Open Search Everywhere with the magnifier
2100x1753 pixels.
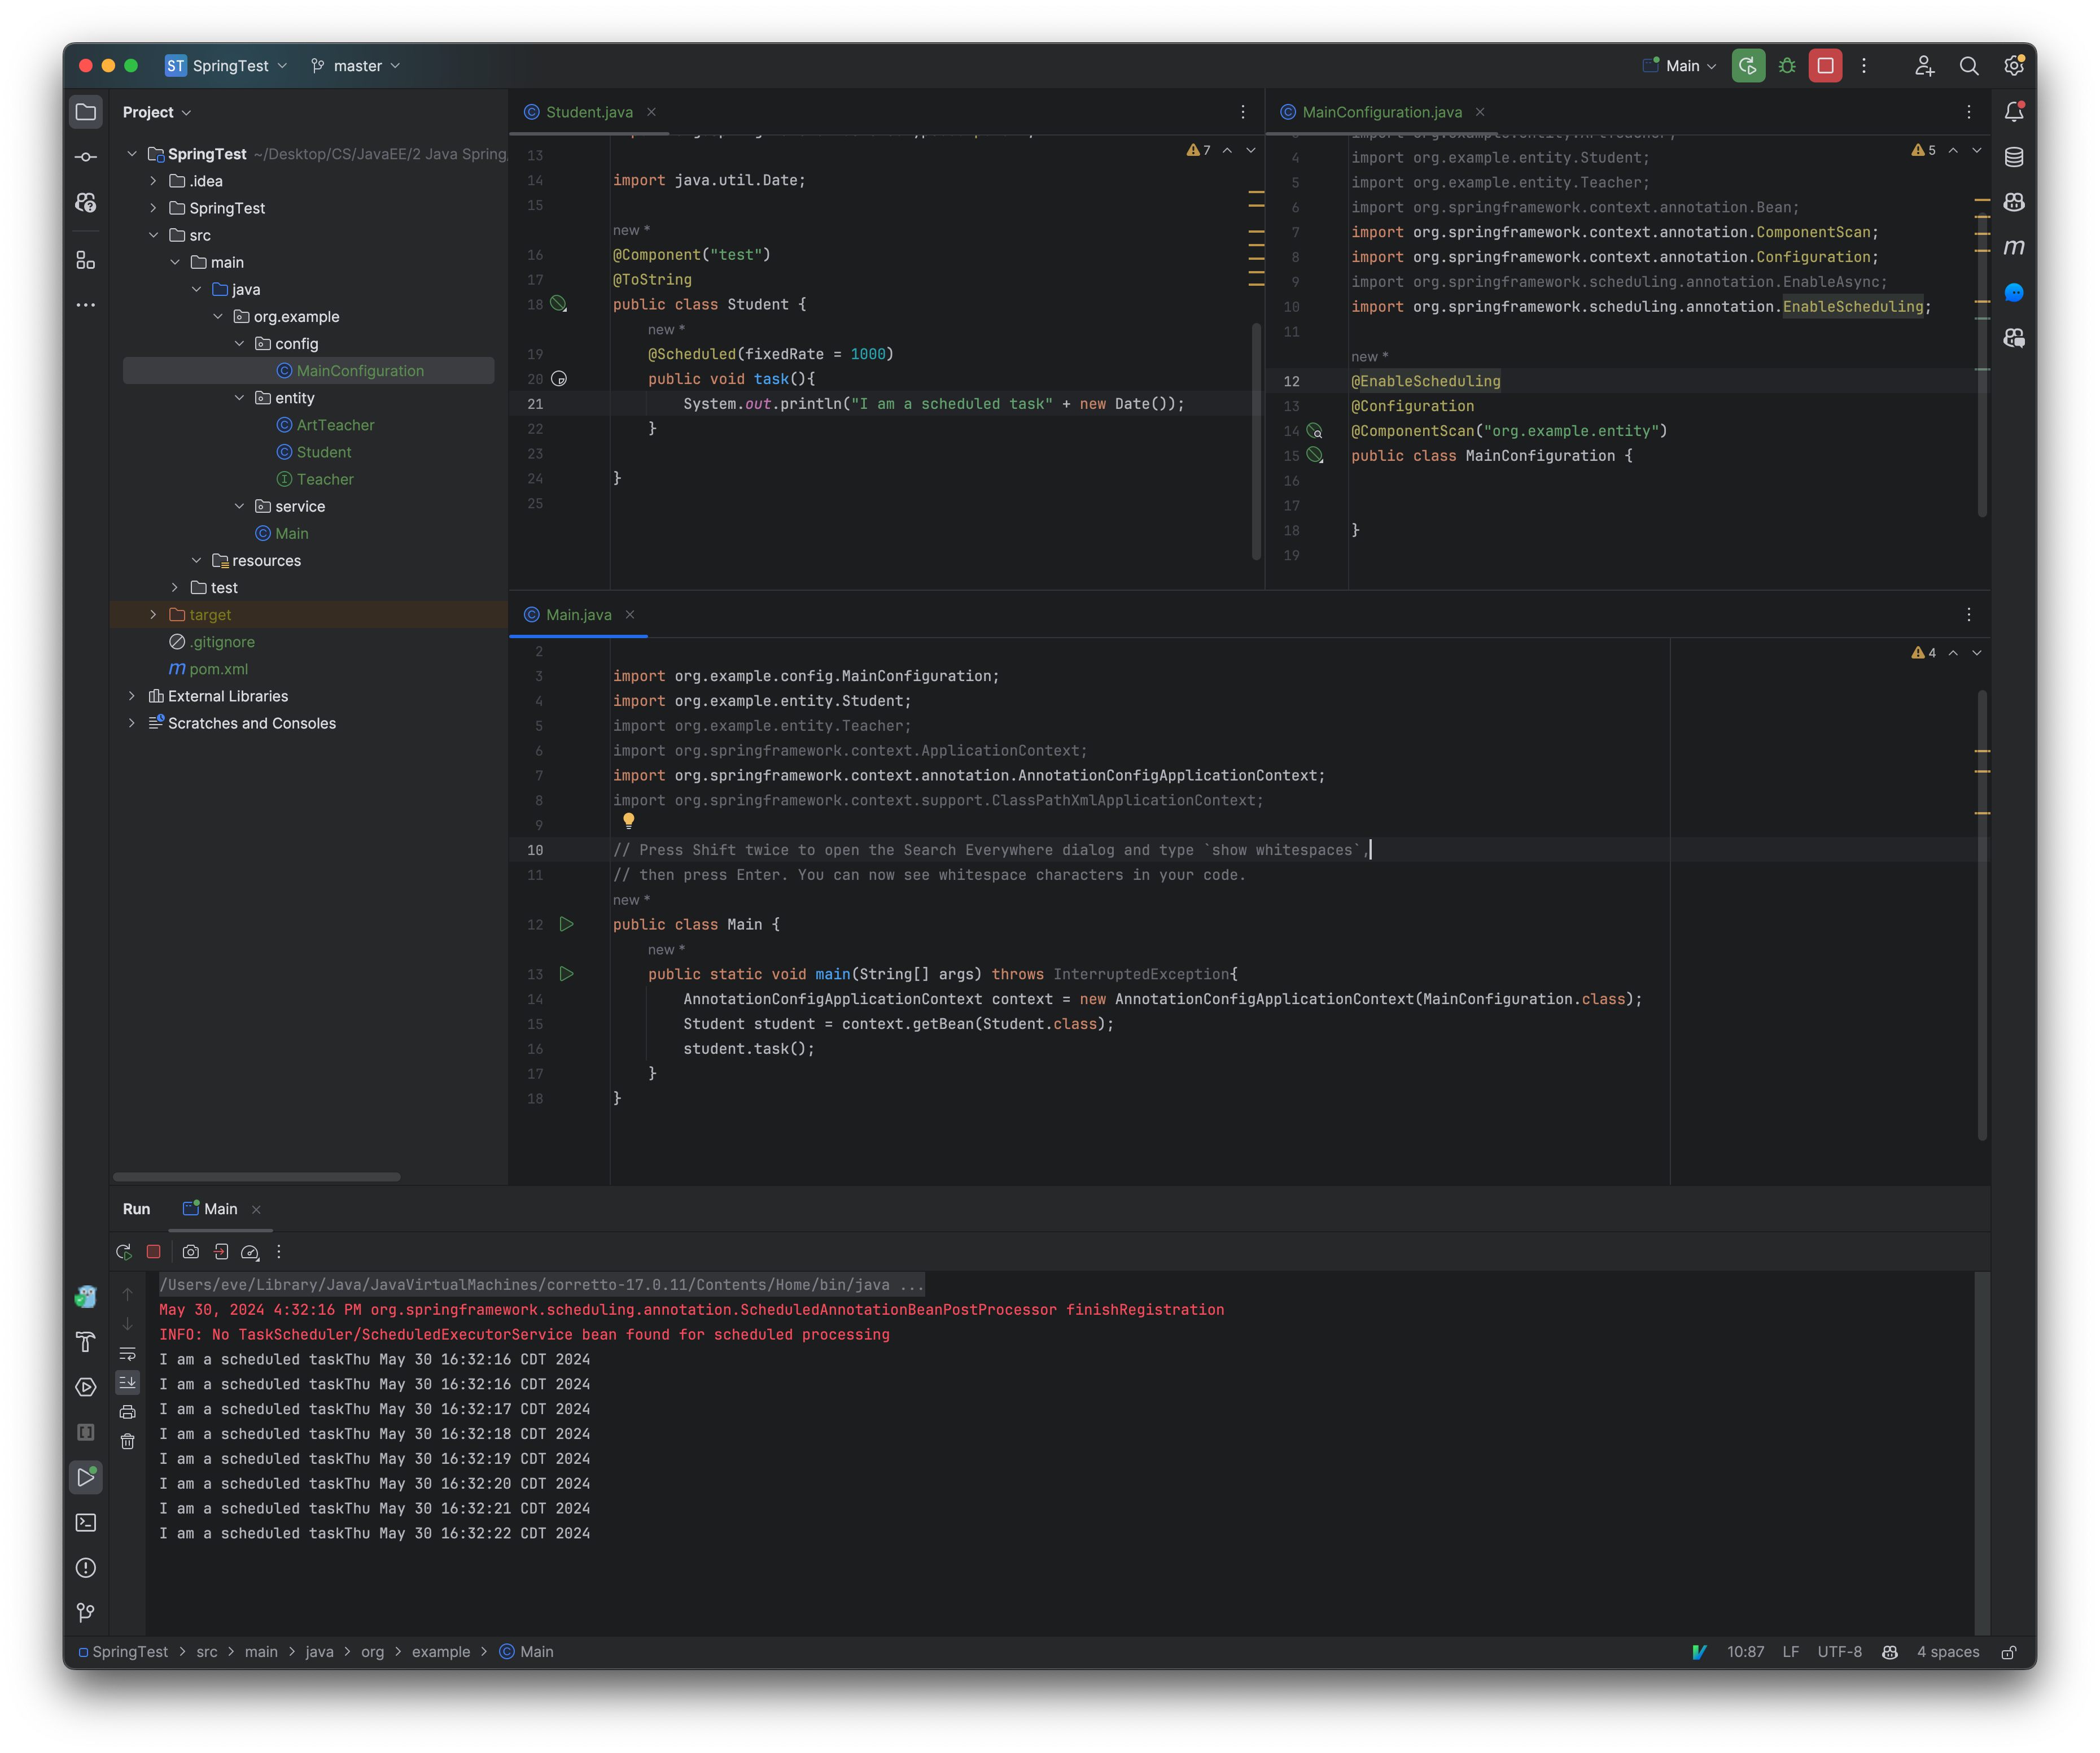[x=1968, y=65]
